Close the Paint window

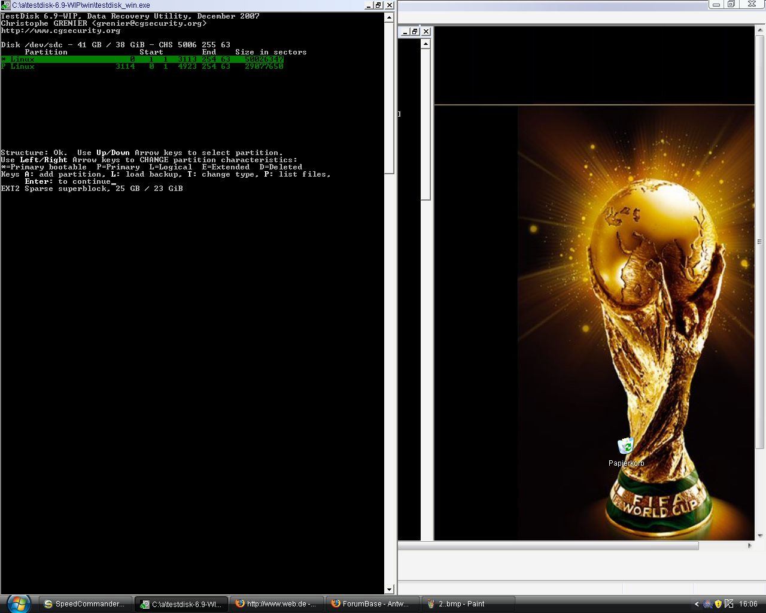click(752, 4)
